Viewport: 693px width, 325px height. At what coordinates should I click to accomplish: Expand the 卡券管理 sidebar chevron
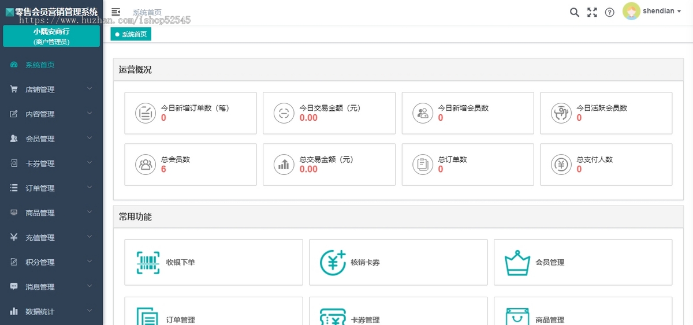pyautogui.click(x=90, y=163)
